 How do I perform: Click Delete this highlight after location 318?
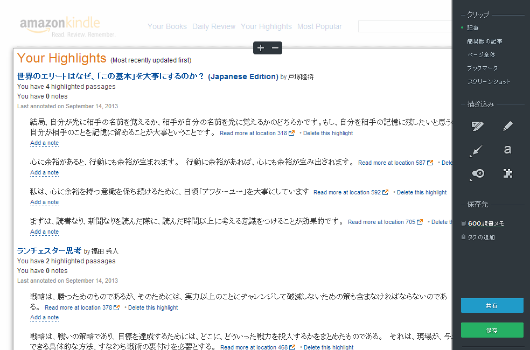(328, 133)
